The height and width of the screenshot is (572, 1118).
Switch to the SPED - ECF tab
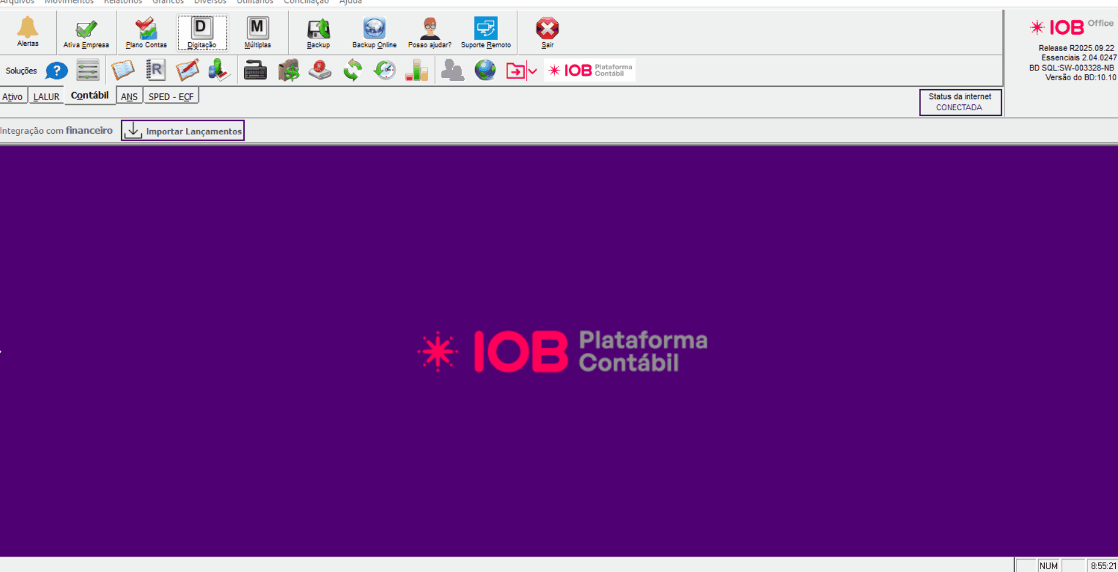tap(171, 97)
